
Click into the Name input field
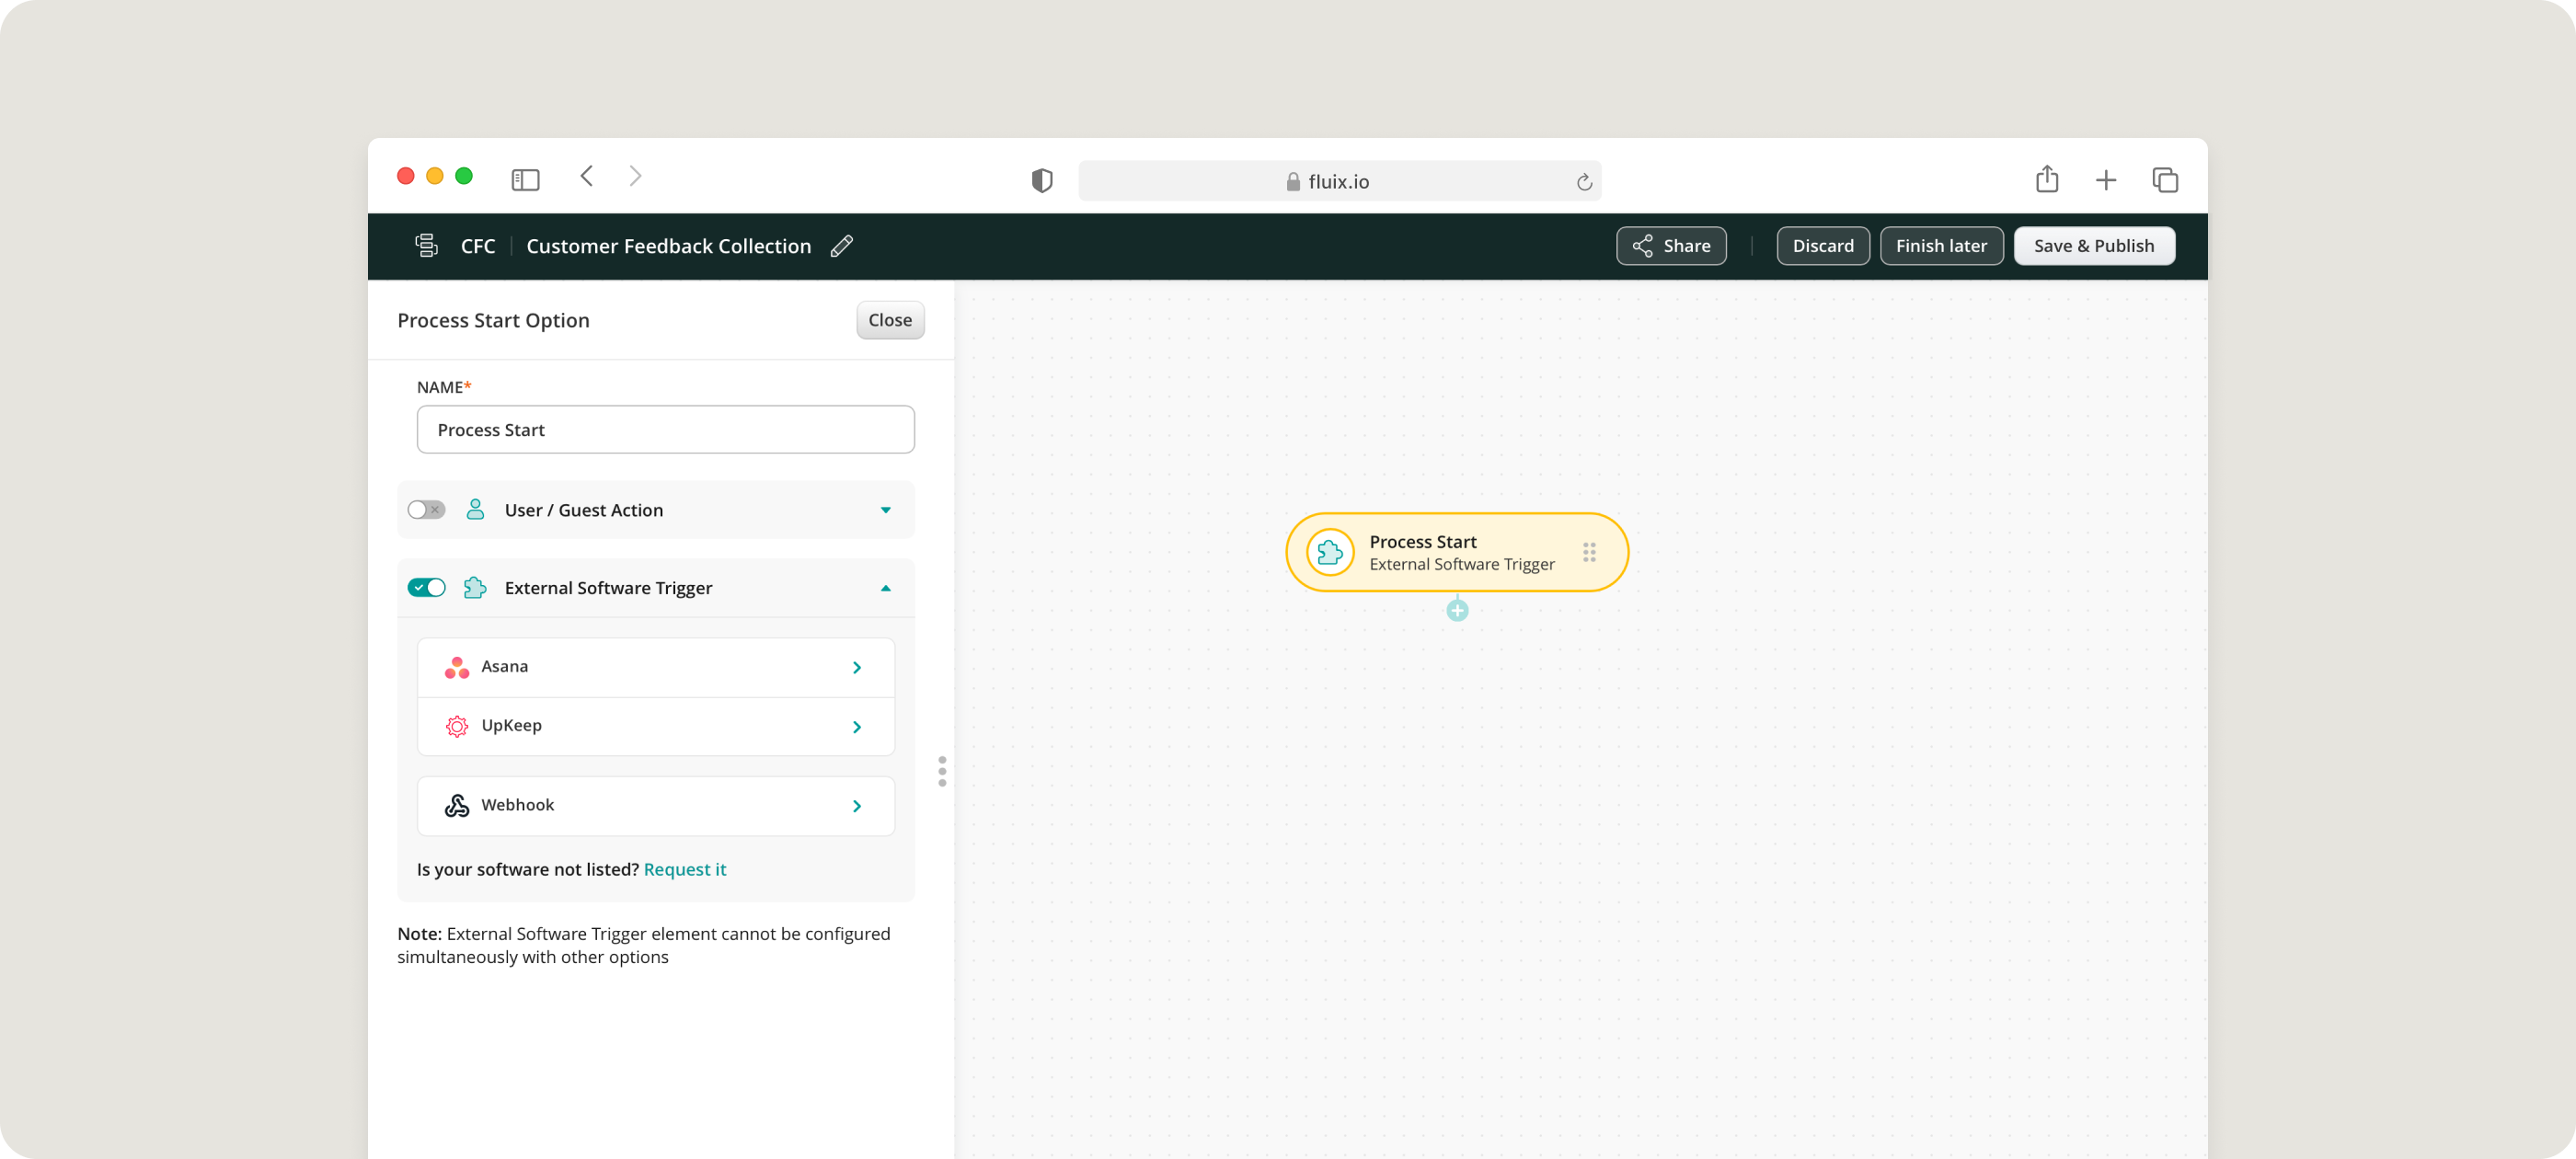[x=665, y=430]
